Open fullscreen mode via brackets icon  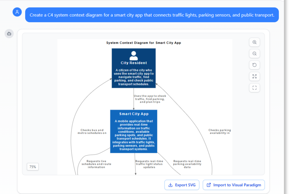point(254,88)
